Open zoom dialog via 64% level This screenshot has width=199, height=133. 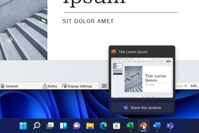pyautogui.click(x=194, y=86)
